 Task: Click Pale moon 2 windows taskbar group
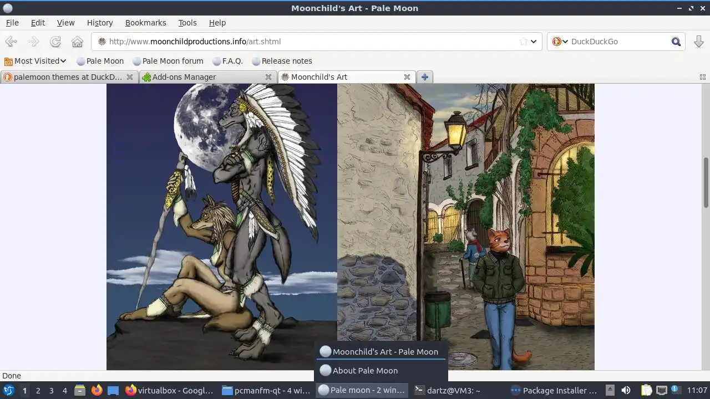[x=363, y=390]
